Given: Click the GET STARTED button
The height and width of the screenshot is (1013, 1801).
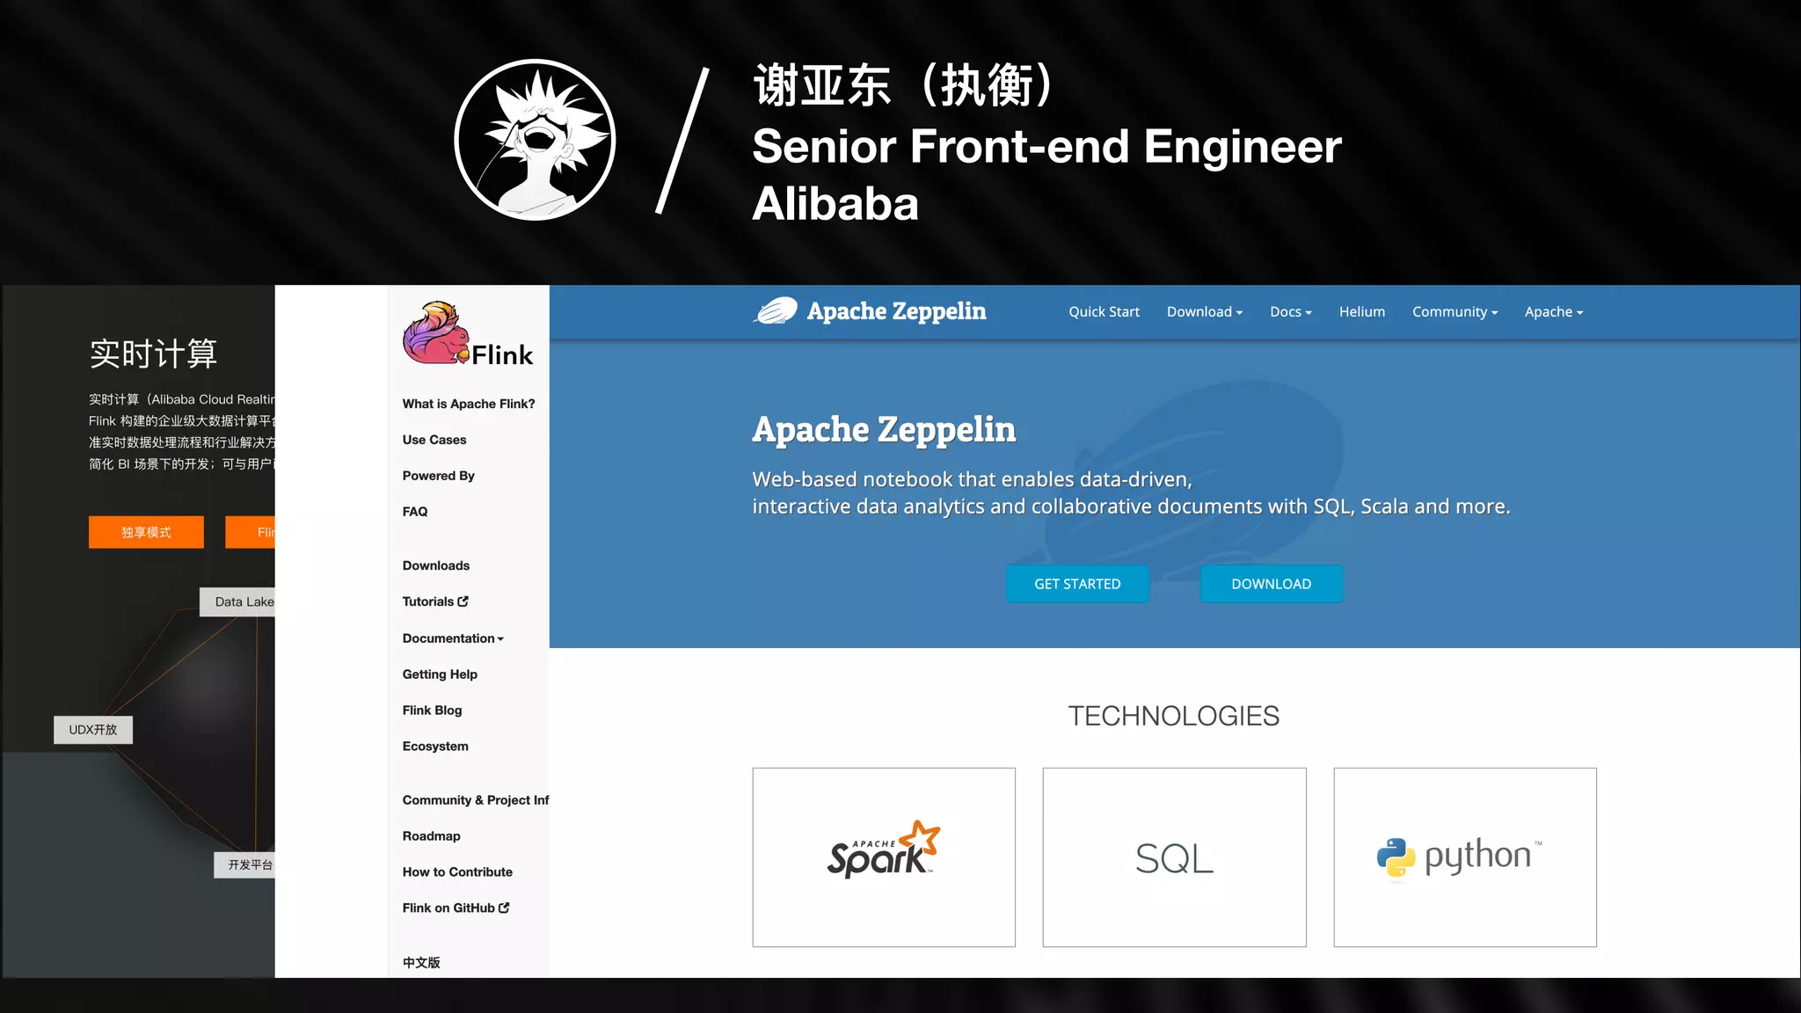Looking at the screenshot, I should coord(1077,584).
